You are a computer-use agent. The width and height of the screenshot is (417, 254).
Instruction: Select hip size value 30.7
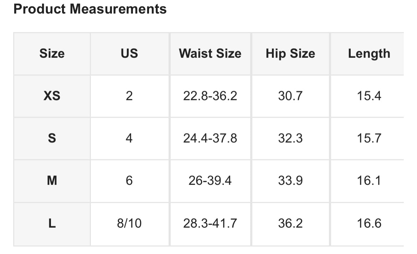pyautogui.click(x=290, y=96)
